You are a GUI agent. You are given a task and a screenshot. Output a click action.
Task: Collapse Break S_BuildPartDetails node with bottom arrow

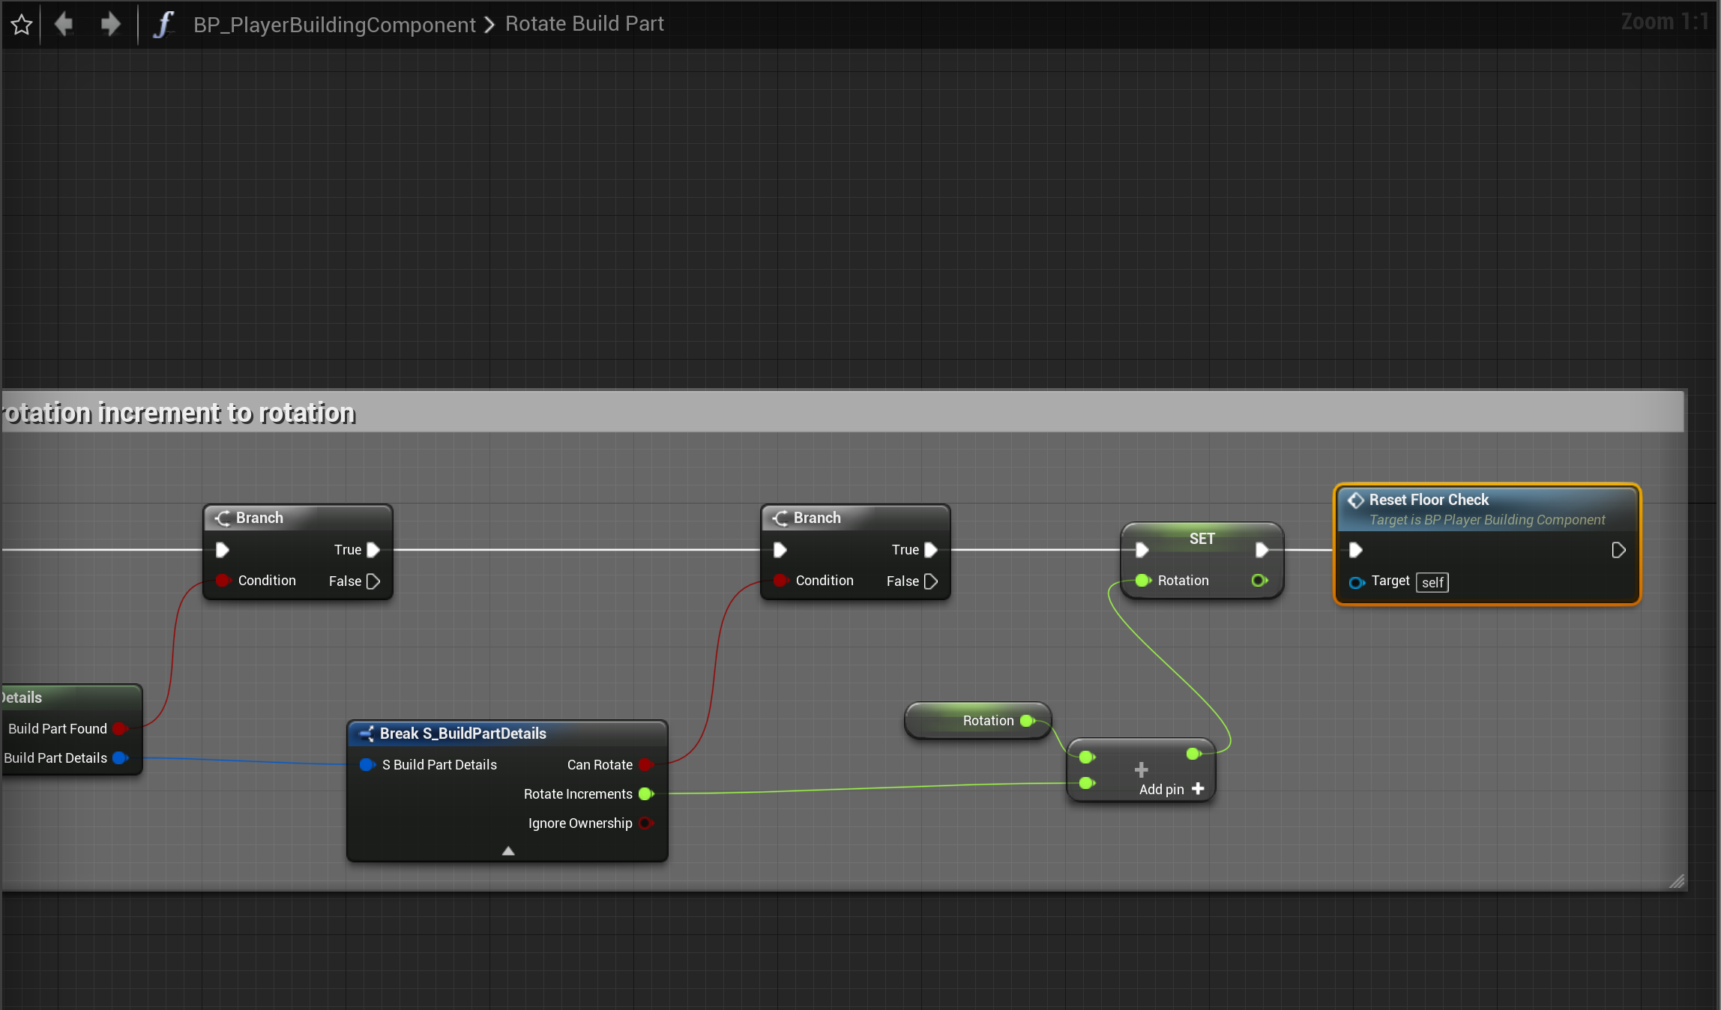click(508, 850)
